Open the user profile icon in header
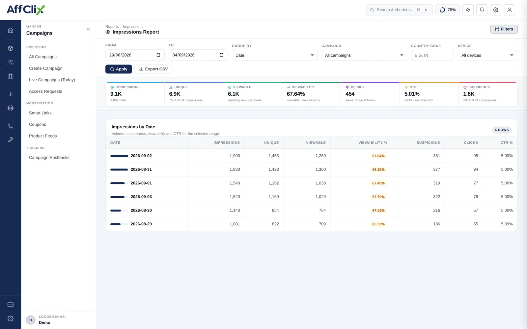Image resolution: width=527 pixels, height=329 pixels. coord(510,10)
